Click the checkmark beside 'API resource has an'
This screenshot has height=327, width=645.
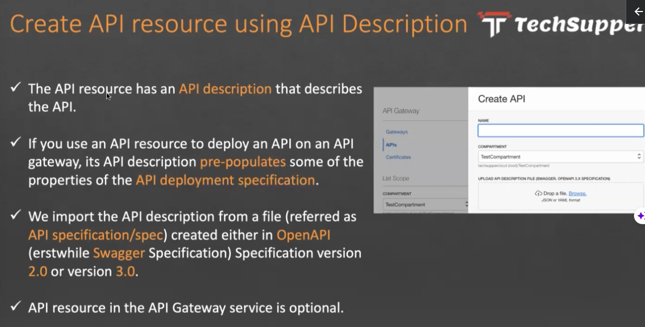[x=16, y=88]
